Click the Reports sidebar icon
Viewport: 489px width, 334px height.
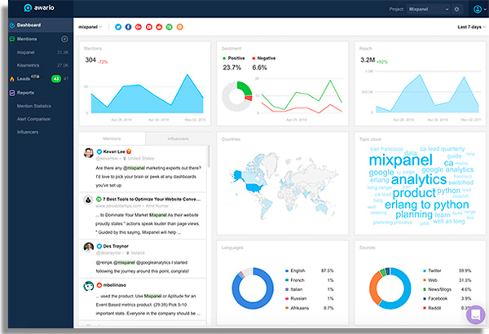(x=12, y=93)
